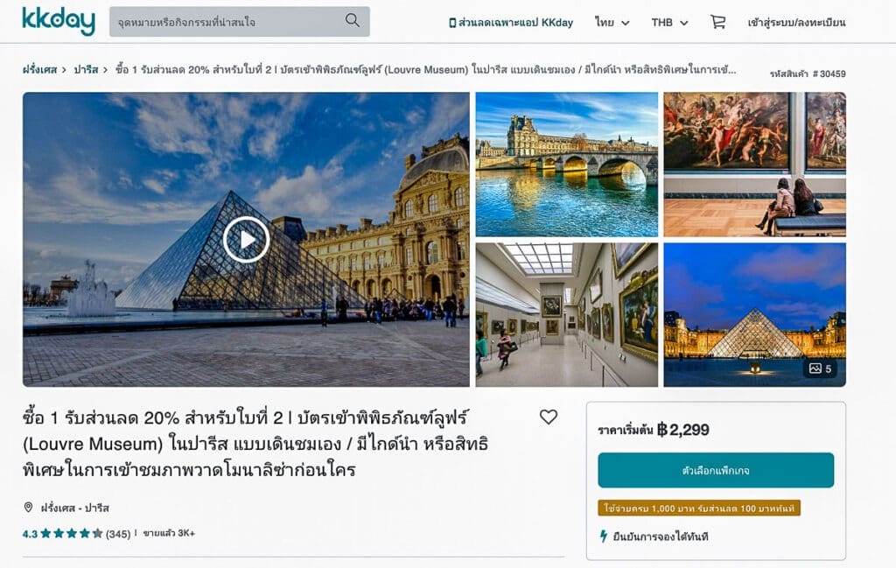The height and width of the screenshot is (568, 896).
Task: Click the KKday logo
Action: [59, 21]
